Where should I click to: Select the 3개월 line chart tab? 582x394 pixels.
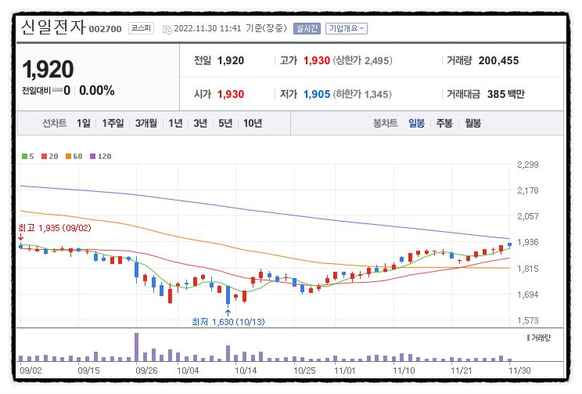pos(145,123)
